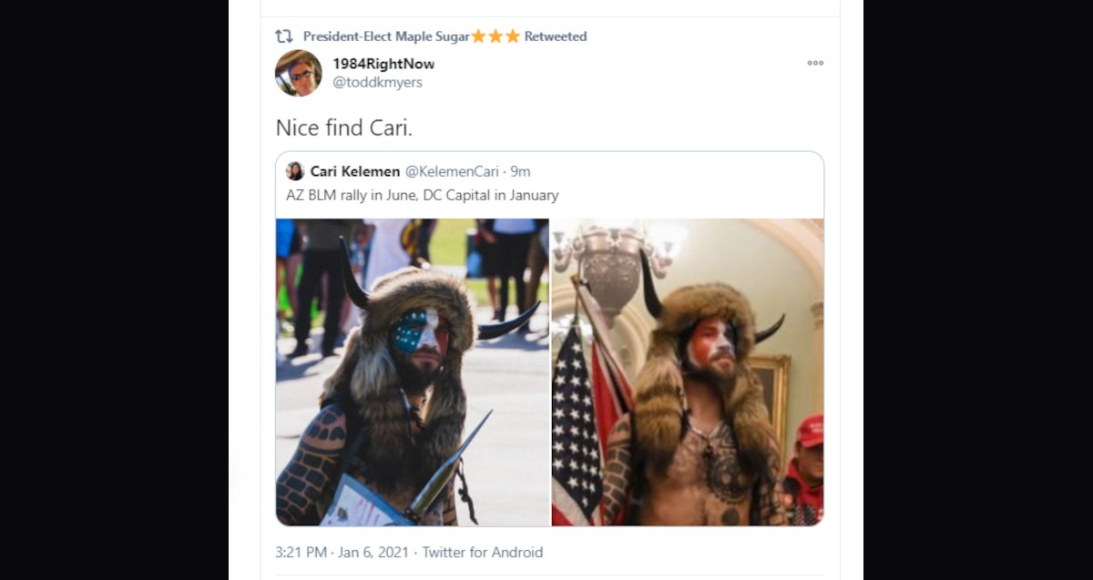Screen dimensions: 1093x580
Task: Click the "Retweeted" label
Action: [556, 36]
